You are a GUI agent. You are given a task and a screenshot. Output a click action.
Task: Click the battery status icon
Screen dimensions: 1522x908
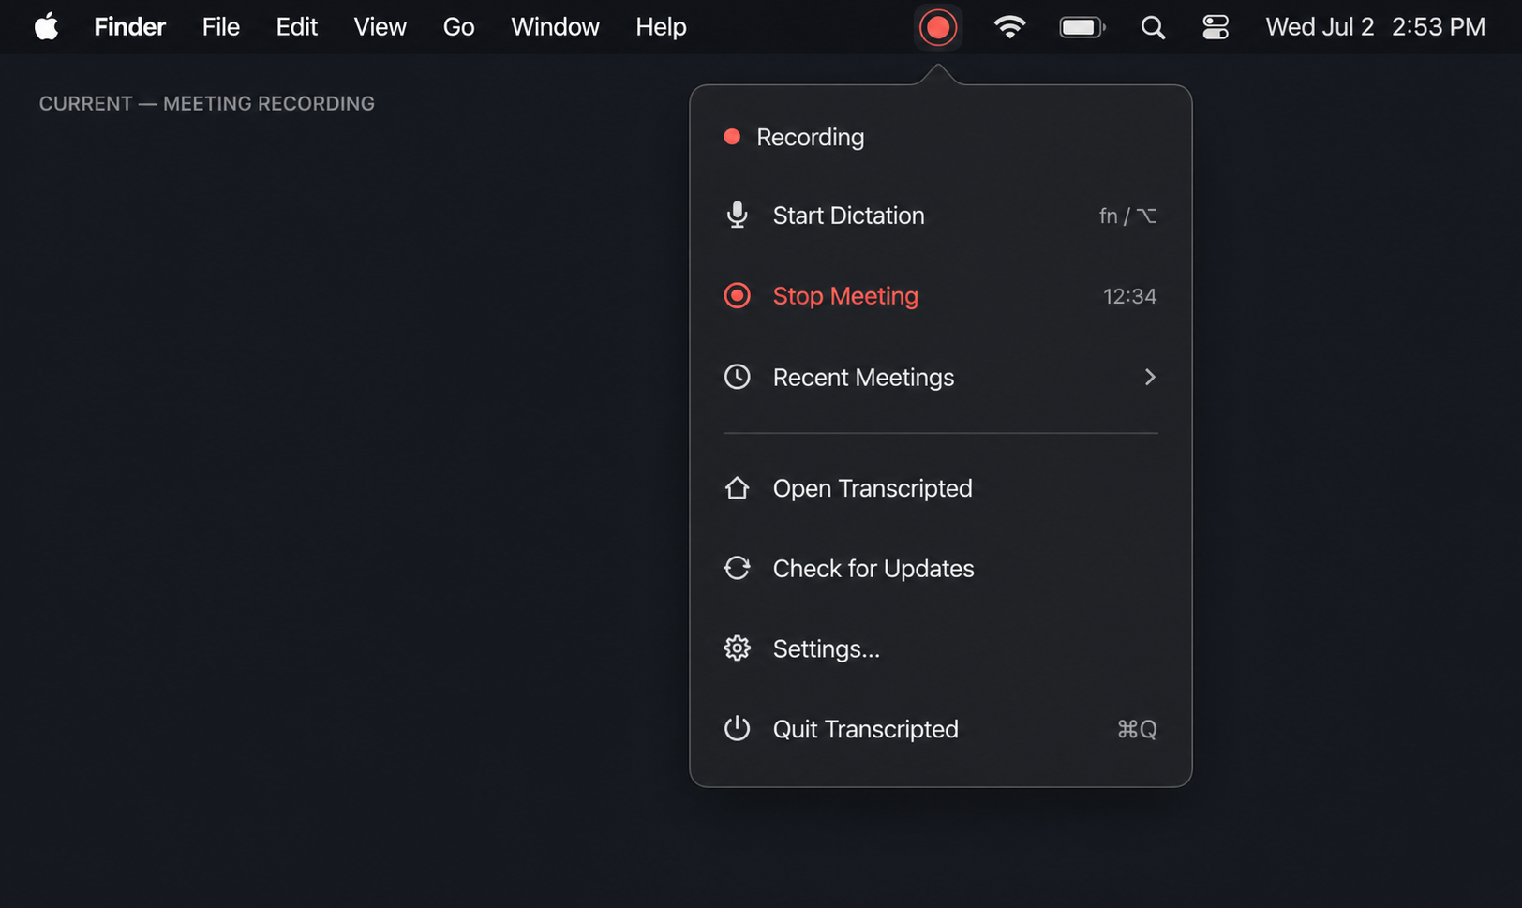pyautogui.click(x=1082, y=27)
